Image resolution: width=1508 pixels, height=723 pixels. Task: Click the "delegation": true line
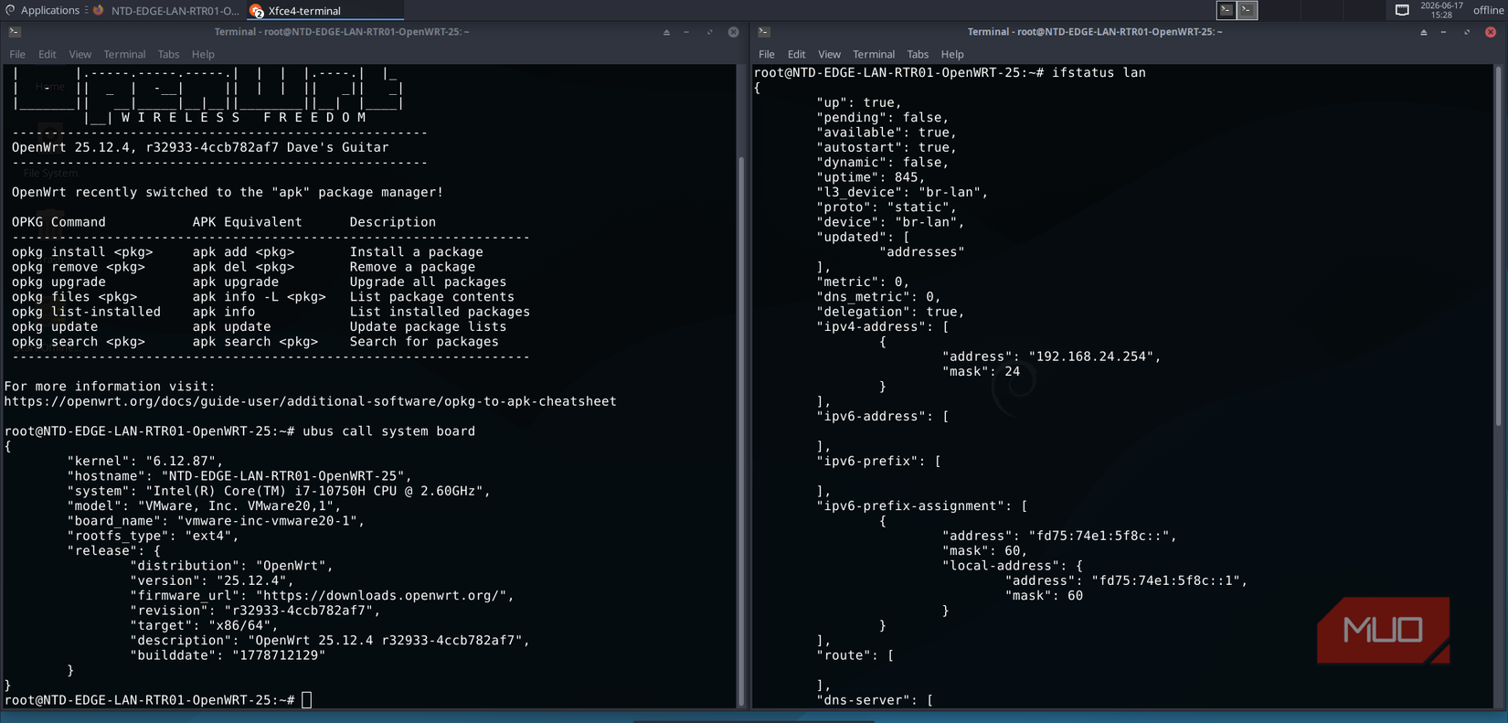click(x=890, y=312)
